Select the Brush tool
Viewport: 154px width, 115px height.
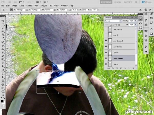[3, 45]
